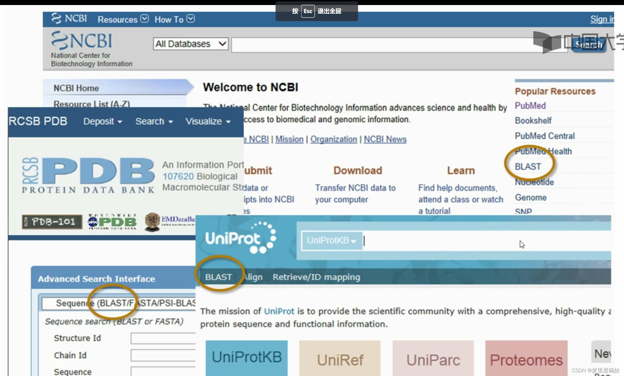Click the Structure Id input field

click(163, 338)
